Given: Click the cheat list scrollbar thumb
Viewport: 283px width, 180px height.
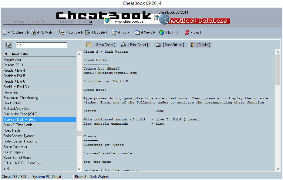Looking at the screenshot, I should pos(79,133).
